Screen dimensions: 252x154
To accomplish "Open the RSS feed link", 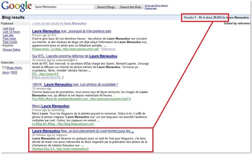I will (x=14, y=73).
